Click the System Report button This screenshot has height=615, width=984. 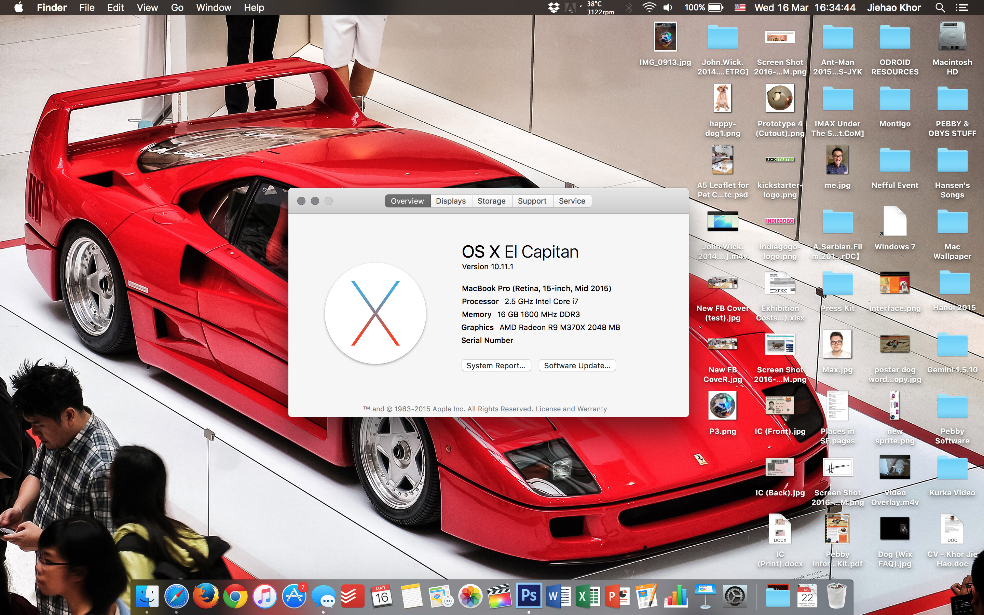[496, 366]
